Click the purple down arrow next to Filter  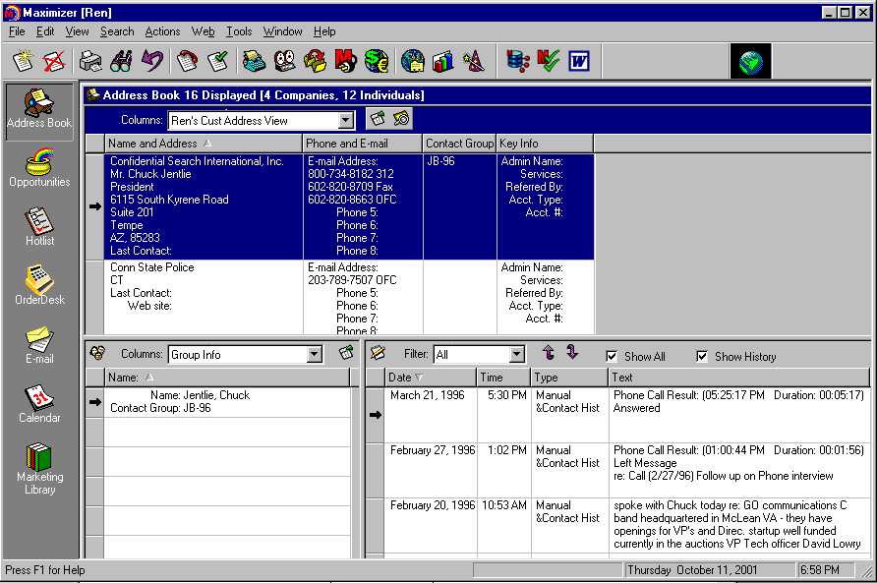click(571, 353)
